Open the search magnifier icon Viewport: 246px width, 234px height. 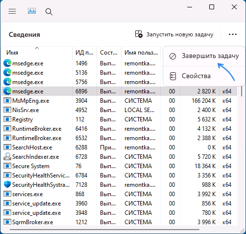[49, 12]
